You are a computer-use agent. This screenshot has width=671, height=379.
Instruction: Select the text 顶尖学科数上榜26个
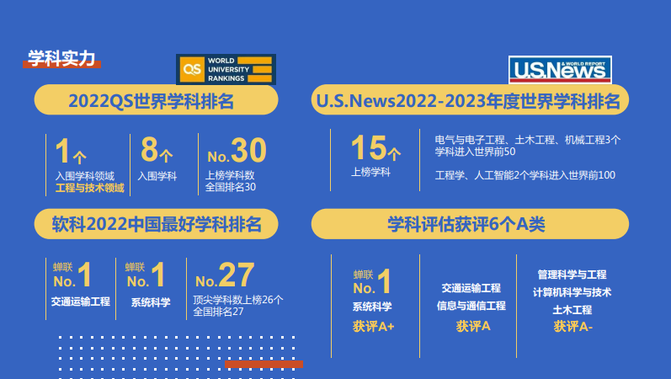pos(238,300)
